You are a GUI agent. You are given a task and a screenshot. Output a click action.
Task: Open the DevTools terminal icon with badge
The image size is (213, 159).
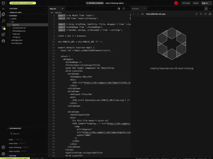[x=3, y=28]
